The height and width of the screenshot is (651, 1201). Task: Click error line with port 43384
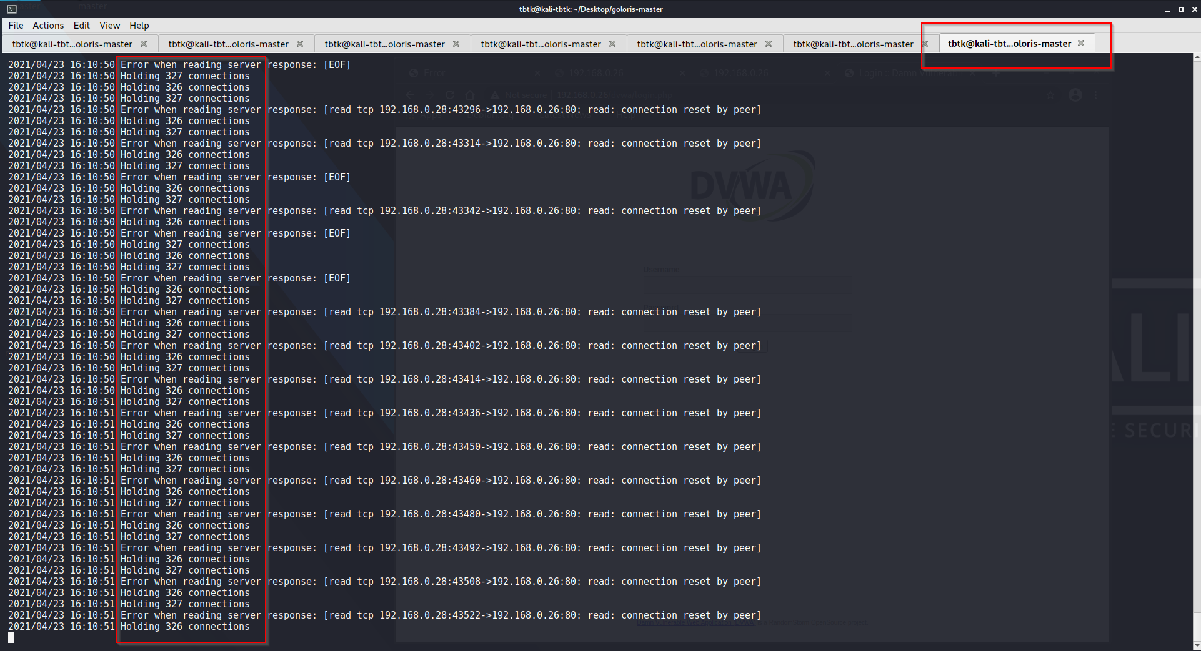click(x=384, y=312)
